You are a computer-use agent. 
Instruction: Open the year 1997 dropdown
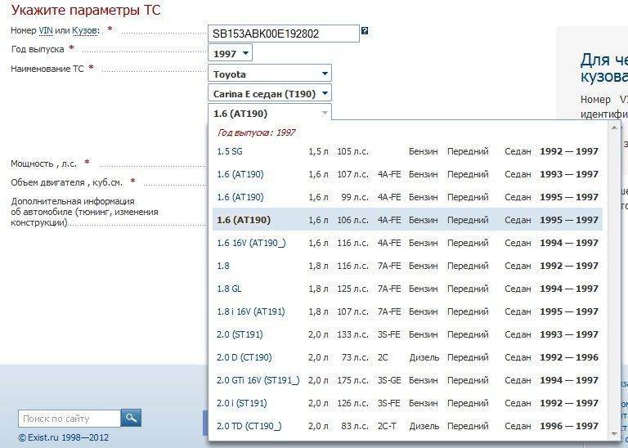pyautogui.click(x=230, y=53)
